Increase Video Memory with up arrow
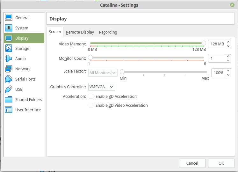The image size is (238, 172). (x=228, y=42)
